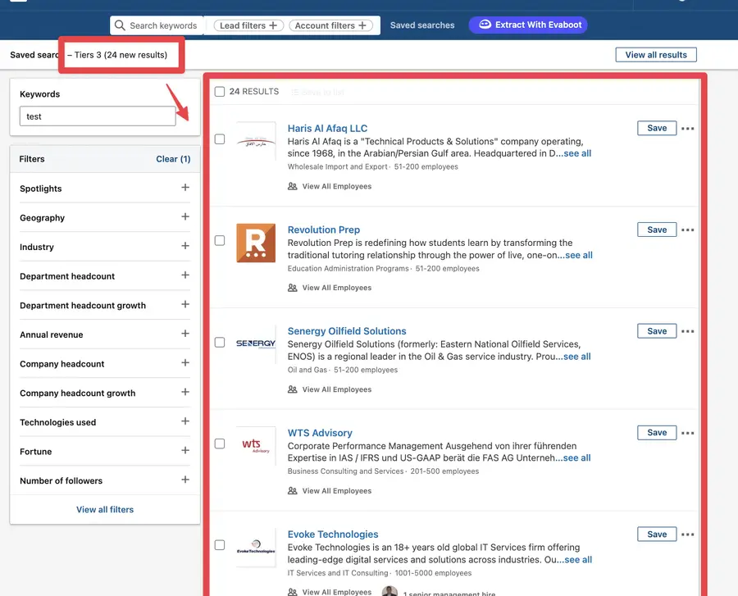
Task: Click the plus icon on Lead filters
Action: pyautogui.click(x=272, y=25)
